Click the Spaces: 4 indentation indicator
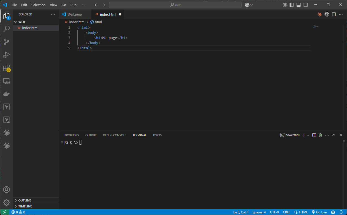This screenshot has width=347, height=215. pyautogui.click(x=259, y=212)
